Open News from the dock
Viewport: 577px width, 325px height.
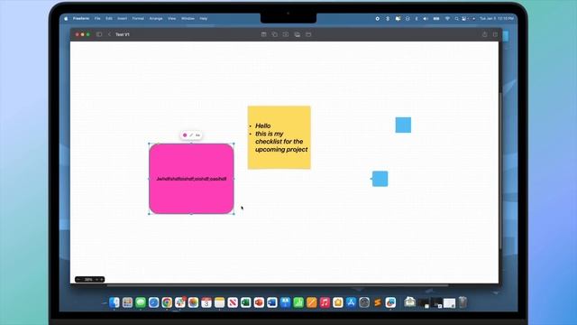tap(233, 302)
